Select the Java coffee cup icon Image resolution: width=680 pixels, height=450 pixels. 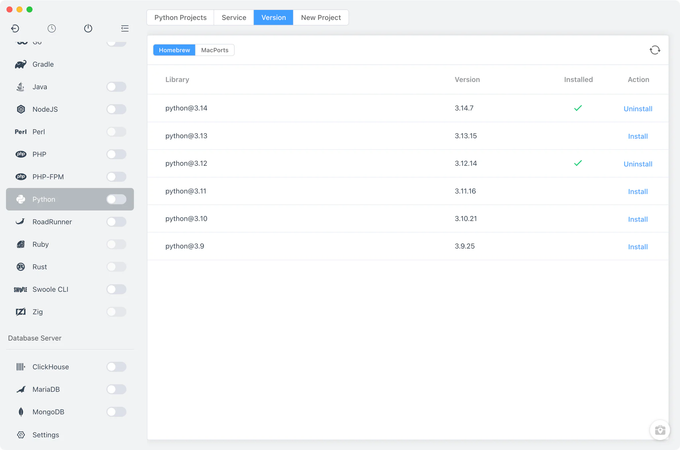pyautogui.click(x=21, y=87)
